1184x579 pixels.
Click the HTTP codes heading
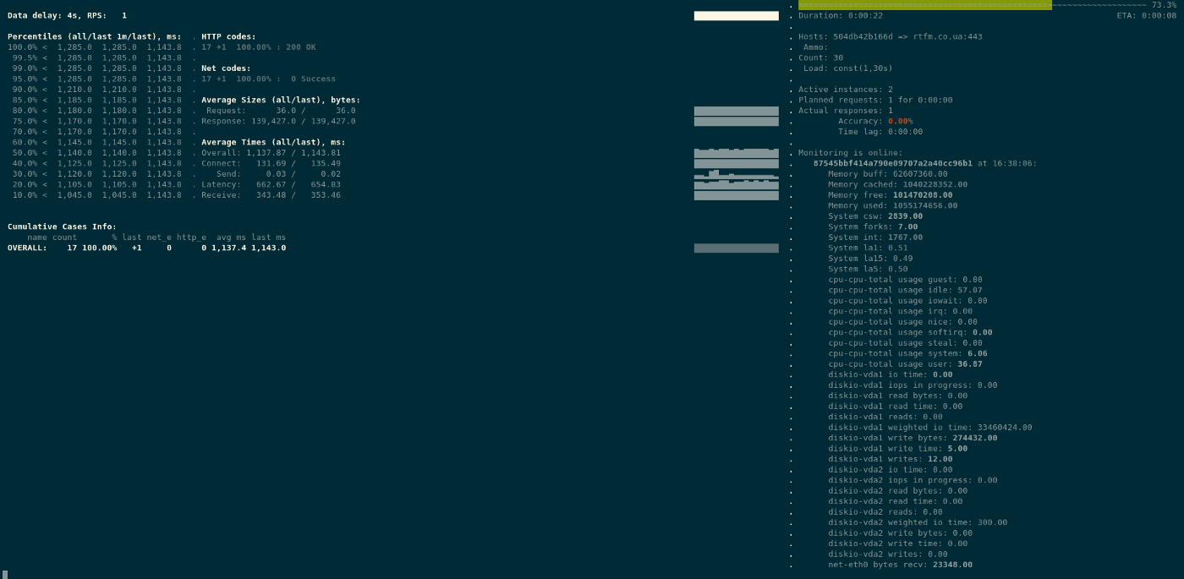[x=228, y=36]
